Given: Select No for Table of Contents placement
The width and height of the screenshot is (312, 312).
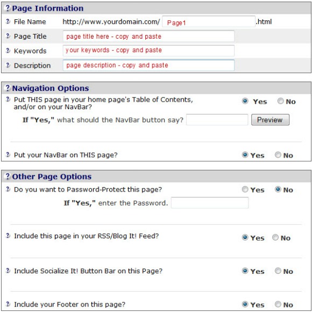Looking at the screenshot, I should [280, 101].
